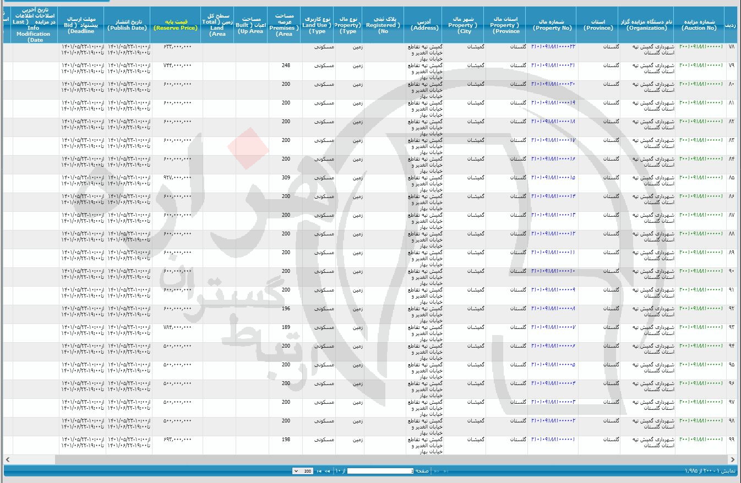741x483 pixels.
Task: Select the reserve price cell in row 99
Action: (177, 446)
